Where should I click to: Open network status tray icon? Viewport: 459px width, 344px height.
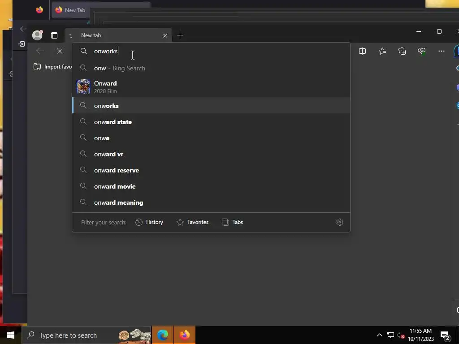(390, 335)
